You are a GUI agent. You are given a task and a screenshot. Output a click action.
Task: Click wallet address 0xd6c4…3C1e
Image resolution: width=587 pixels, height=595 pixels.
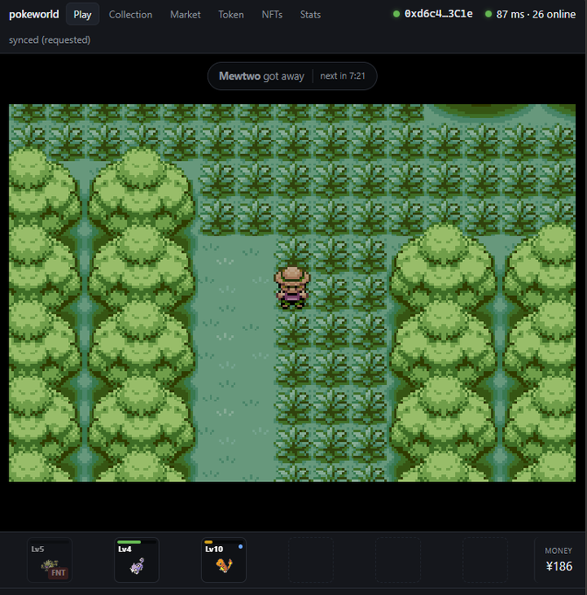coord(438,14)
